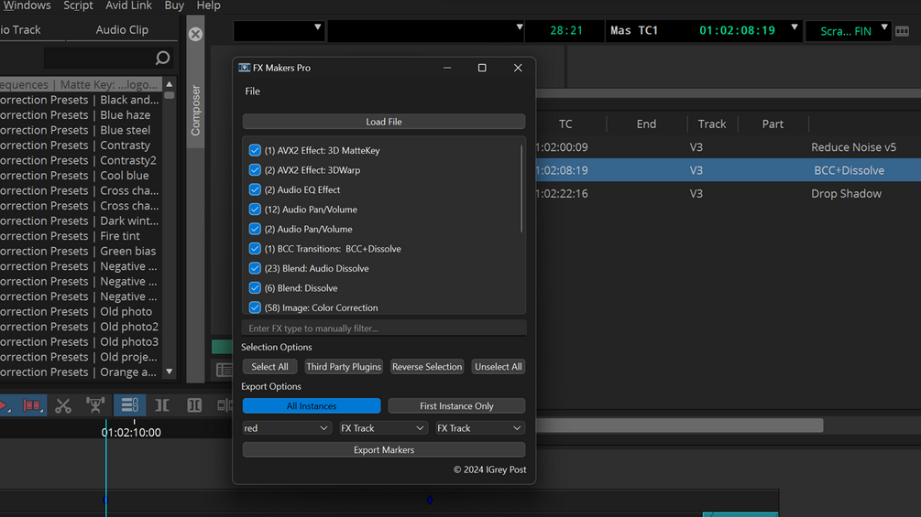The image size is (921, 517).
Task: Click the Track column header
Action: [x=712, y=124]
